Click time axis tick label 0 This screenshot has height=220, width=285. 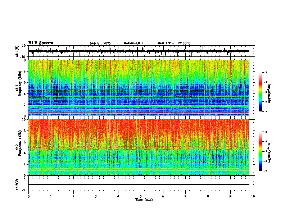coord(28,196)
